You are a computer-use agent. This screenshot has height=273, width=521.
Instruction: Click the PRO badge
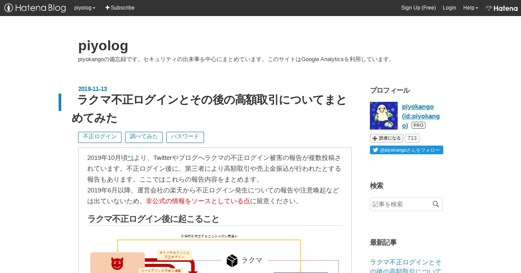(419, 125)
